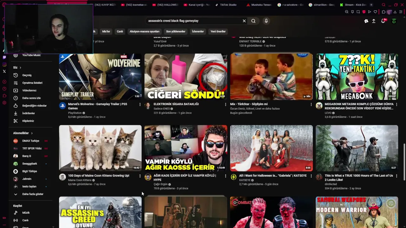Open YouTube notifications bell

(x=383, y=21)
